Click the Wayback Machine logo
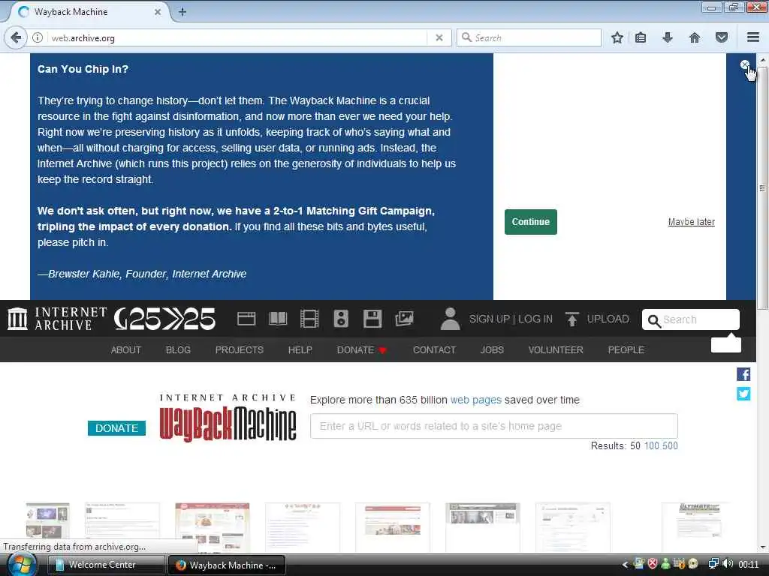 click(228, 418)
